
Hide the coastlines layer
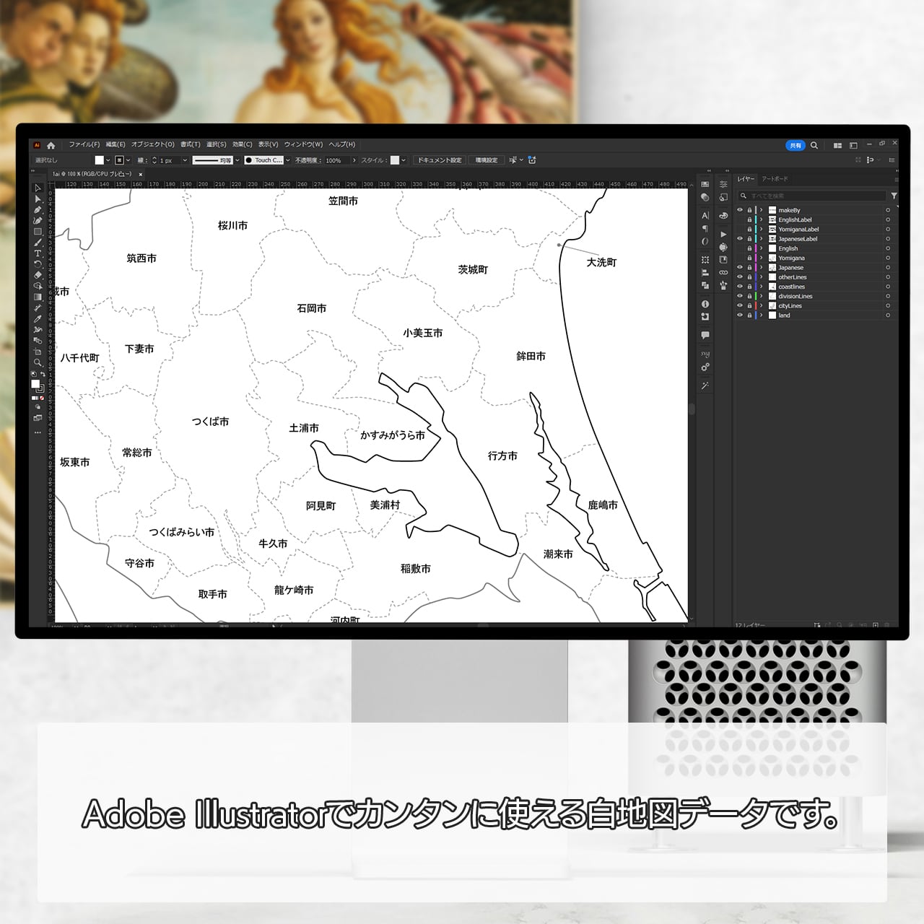click(739, 287)
